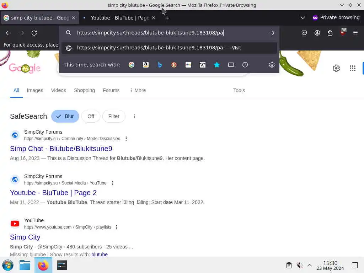The image size is (364, 273).
Task: Click the Private browsing indicator
Action: (x=336, y=18)
